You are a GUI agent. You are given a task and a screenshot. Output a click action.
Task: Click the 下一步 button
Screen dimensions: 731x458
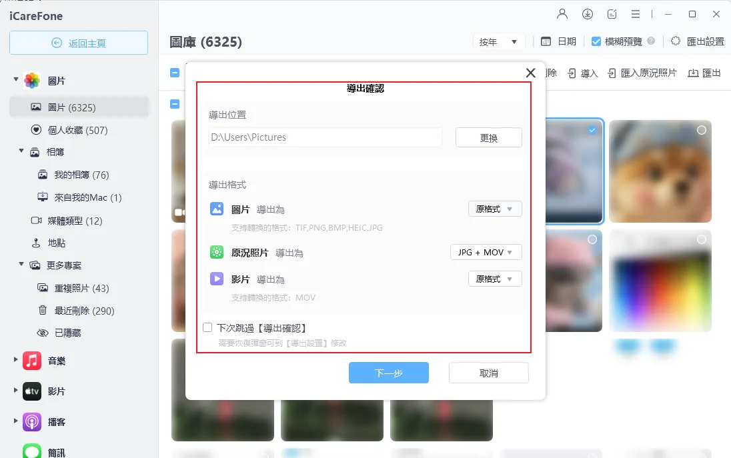[x=389, y=373]
